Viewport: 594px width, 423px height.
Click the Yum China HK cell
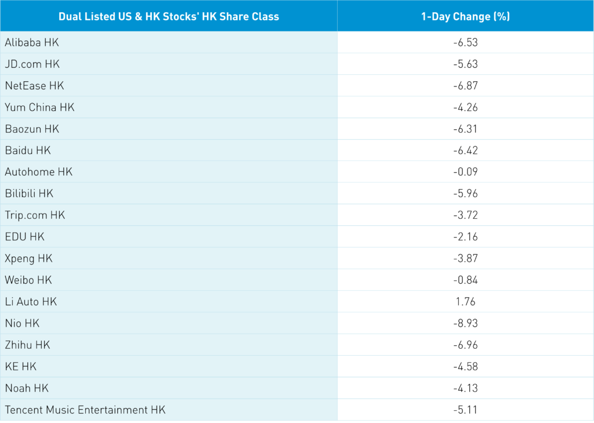[39, 107]
